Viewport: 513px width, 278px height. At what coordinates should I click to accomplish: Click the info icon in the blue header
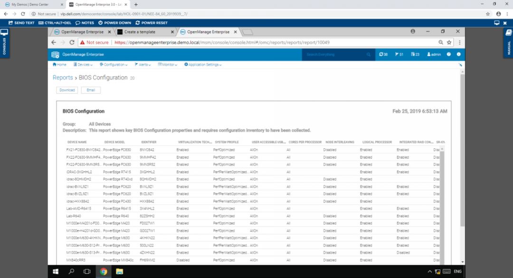(x=459, y=54)
